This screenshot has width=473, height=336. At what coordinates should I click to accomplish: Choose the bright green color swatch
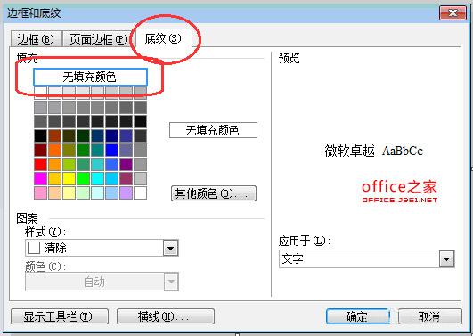(x=83, y=179)
